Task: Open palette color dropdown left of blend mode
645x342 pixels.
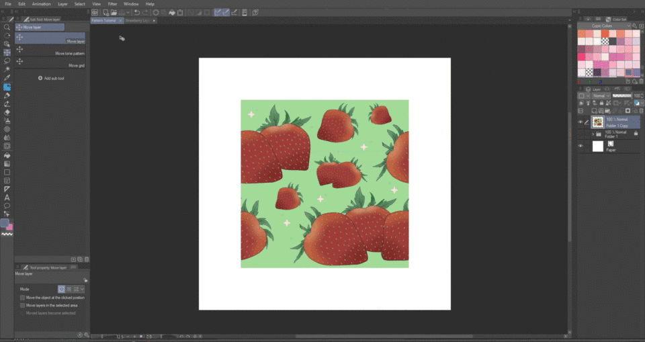Action: [x=583, y=96]
